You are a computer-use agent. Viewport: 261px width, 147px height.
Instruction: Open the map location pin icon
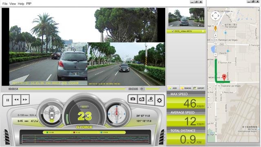click(150, 99)
